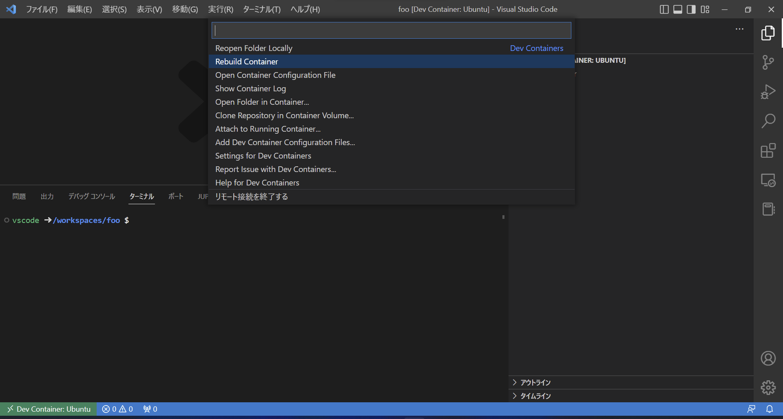The image size is (783, 419).
Task: Click the terminal scrollbar marker
Action: click(503, 217)
